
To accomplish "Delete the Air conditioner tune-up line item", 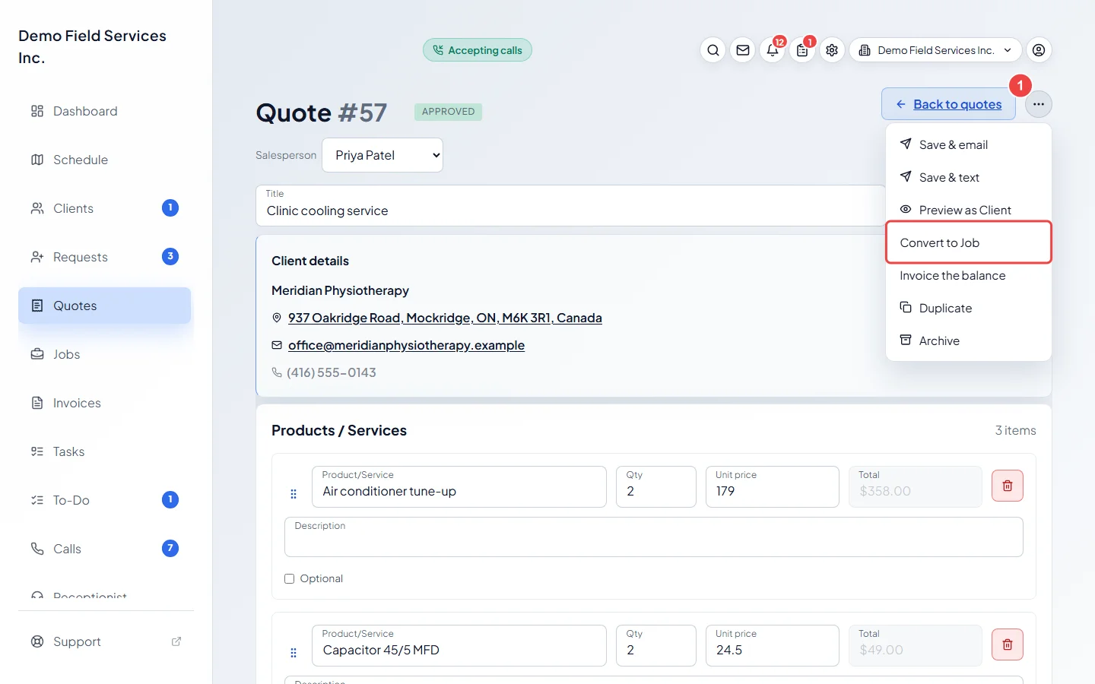I will coord(1008,486).
